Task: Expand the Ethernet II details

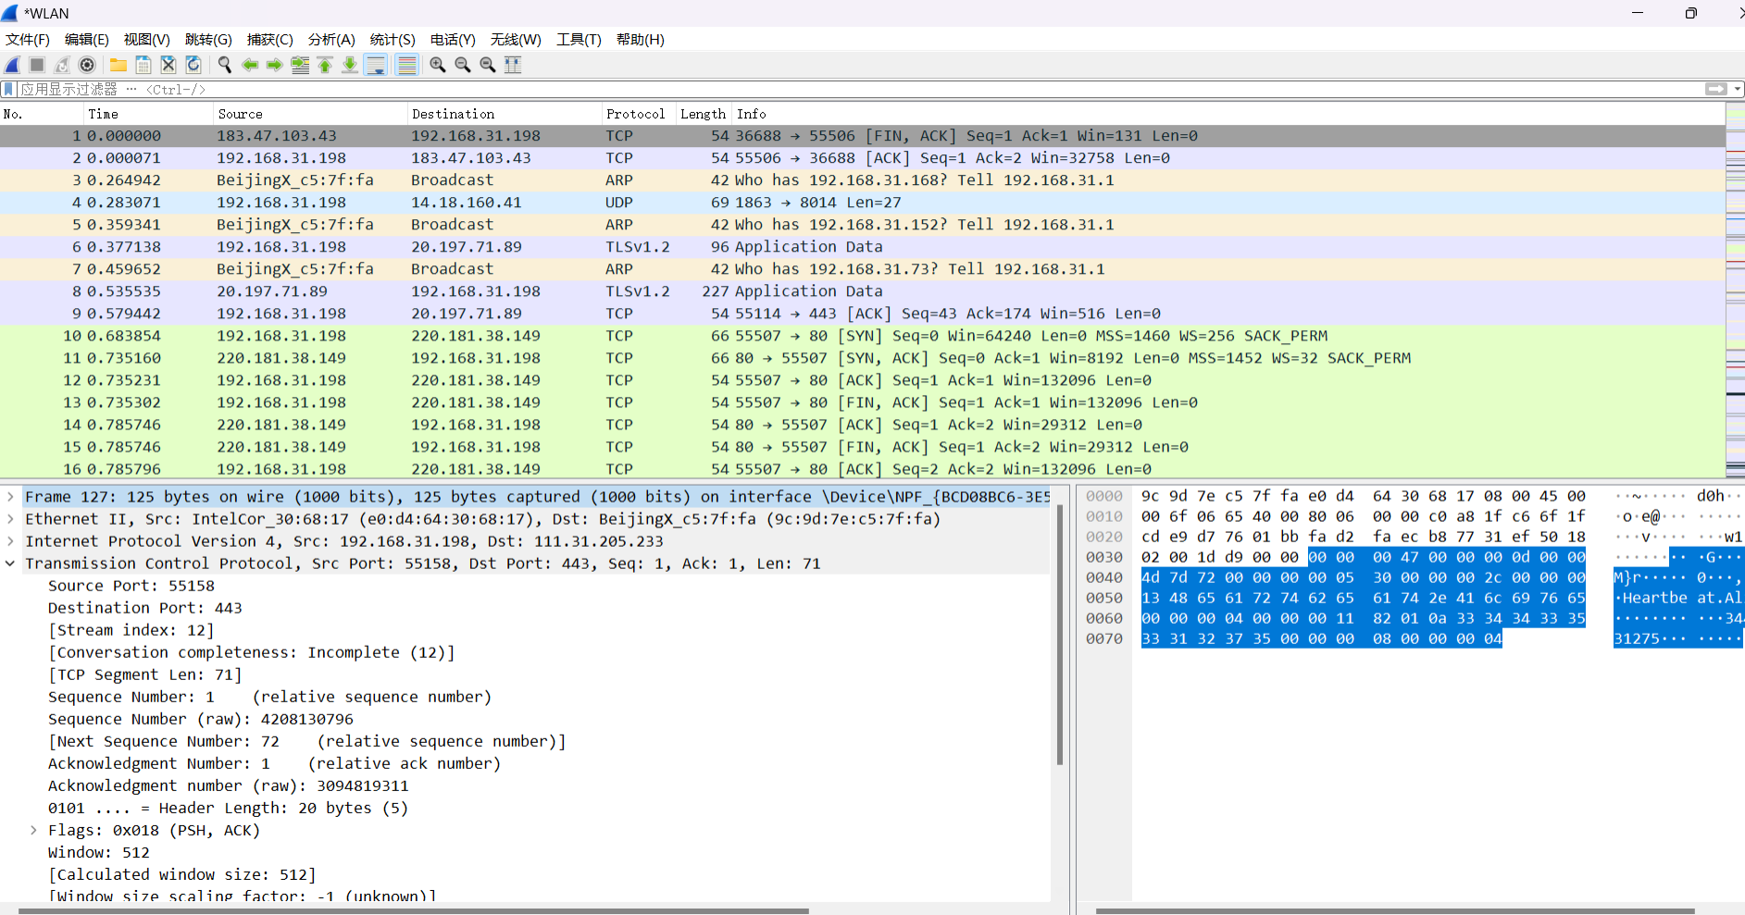Action: point(10,519)
